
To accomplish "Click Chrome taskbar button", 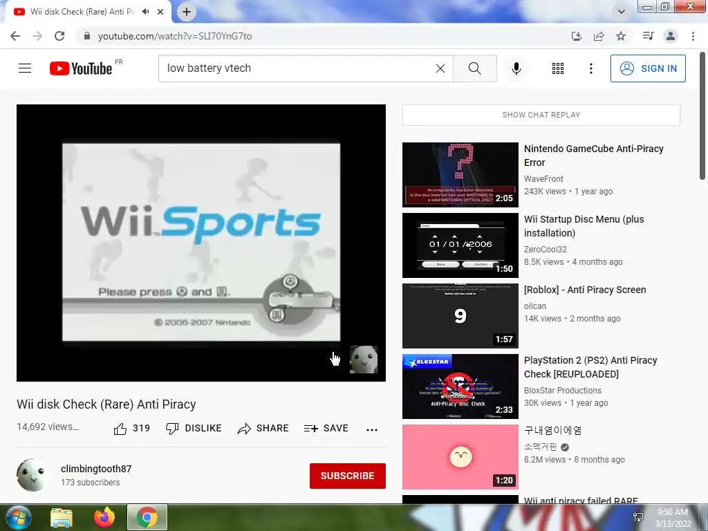I will point(147,517).
